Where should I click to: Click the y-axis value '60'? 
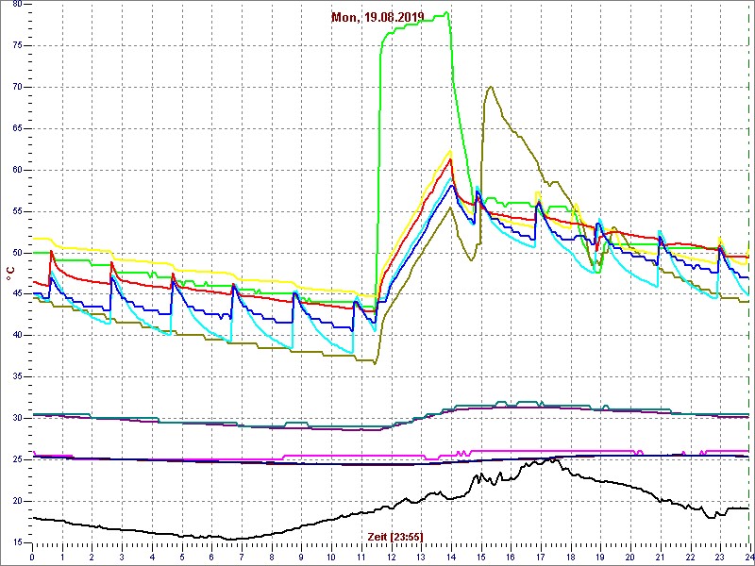16,170
